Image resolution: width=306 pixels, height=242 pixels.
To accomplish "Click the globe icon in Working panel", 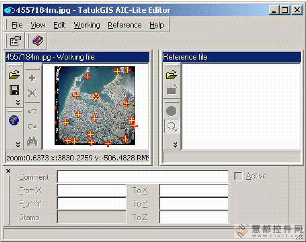I will tap(14, 121).
